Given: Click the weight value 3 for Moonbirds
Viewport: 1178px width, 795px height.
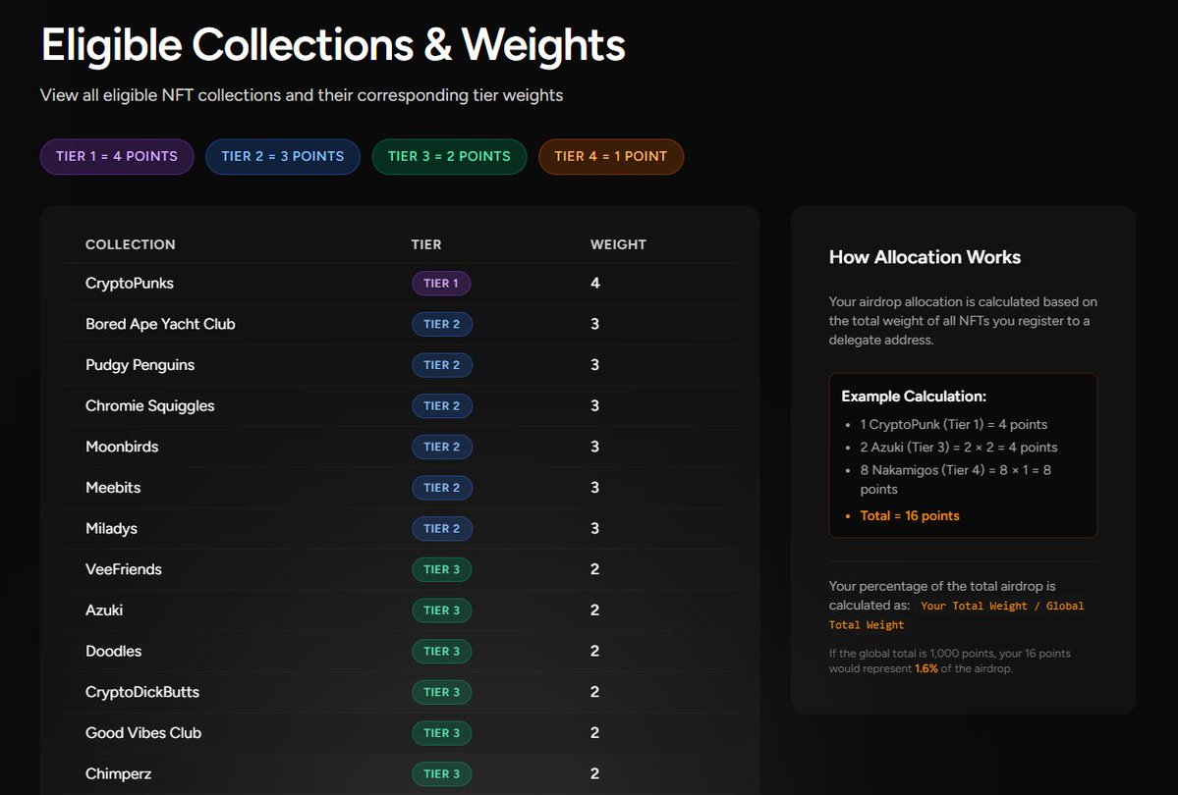Looking at the screenshot, I should click(x=595, y=447).
